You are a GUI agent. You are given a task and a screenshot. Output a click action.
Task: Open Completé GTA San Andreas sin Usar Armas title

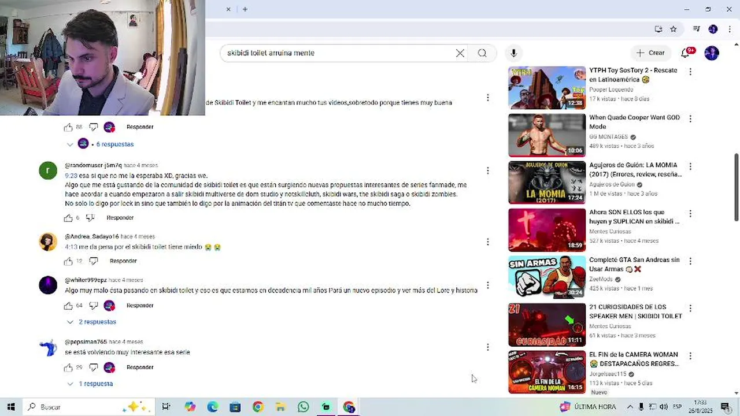[634, 265]
